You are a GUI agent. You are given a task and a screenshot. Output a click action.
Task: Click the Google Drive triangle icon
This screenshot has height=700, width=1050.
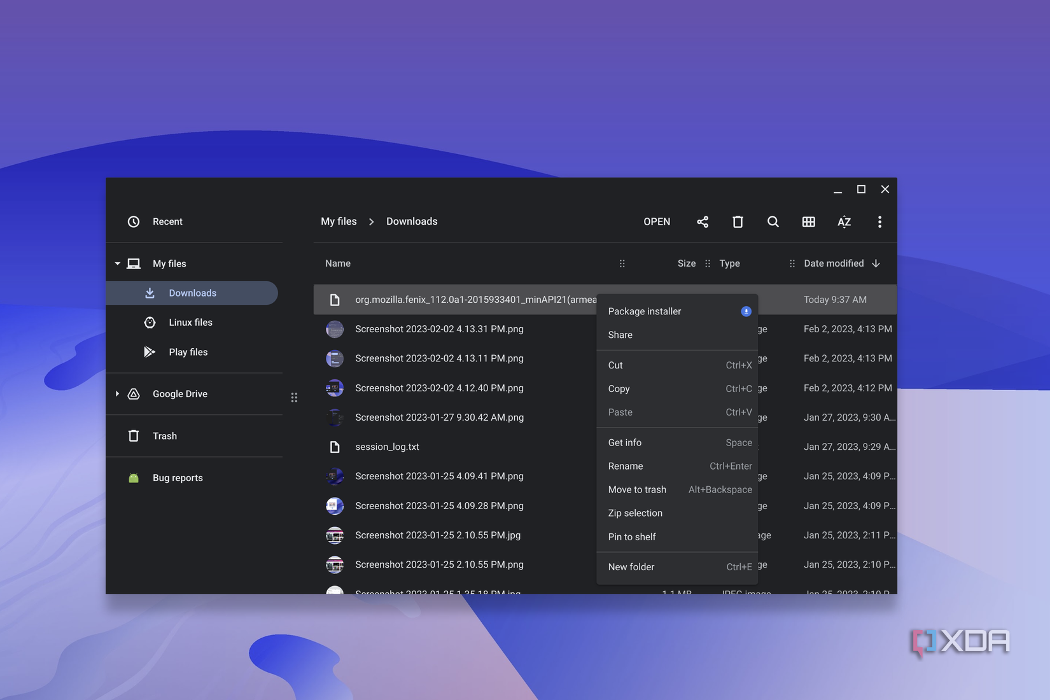[134, 394]
